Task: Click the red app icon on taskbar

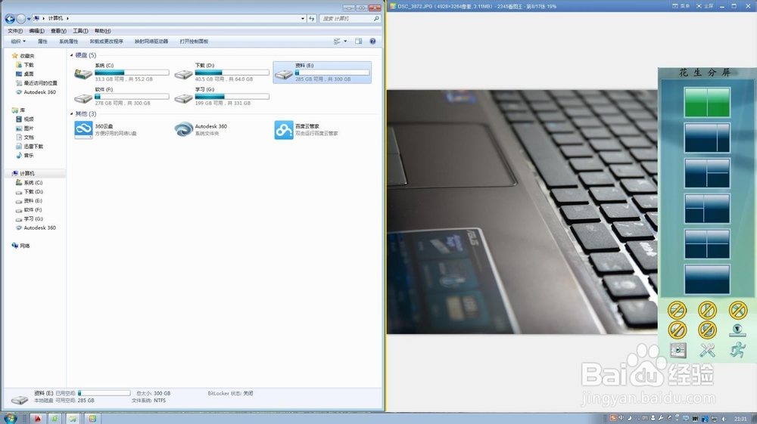Action: point(37,418)
